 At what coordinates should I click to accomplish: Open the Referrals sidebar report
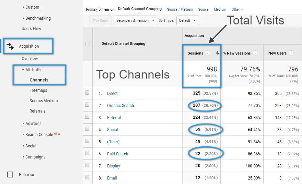[x=38, y=111]
